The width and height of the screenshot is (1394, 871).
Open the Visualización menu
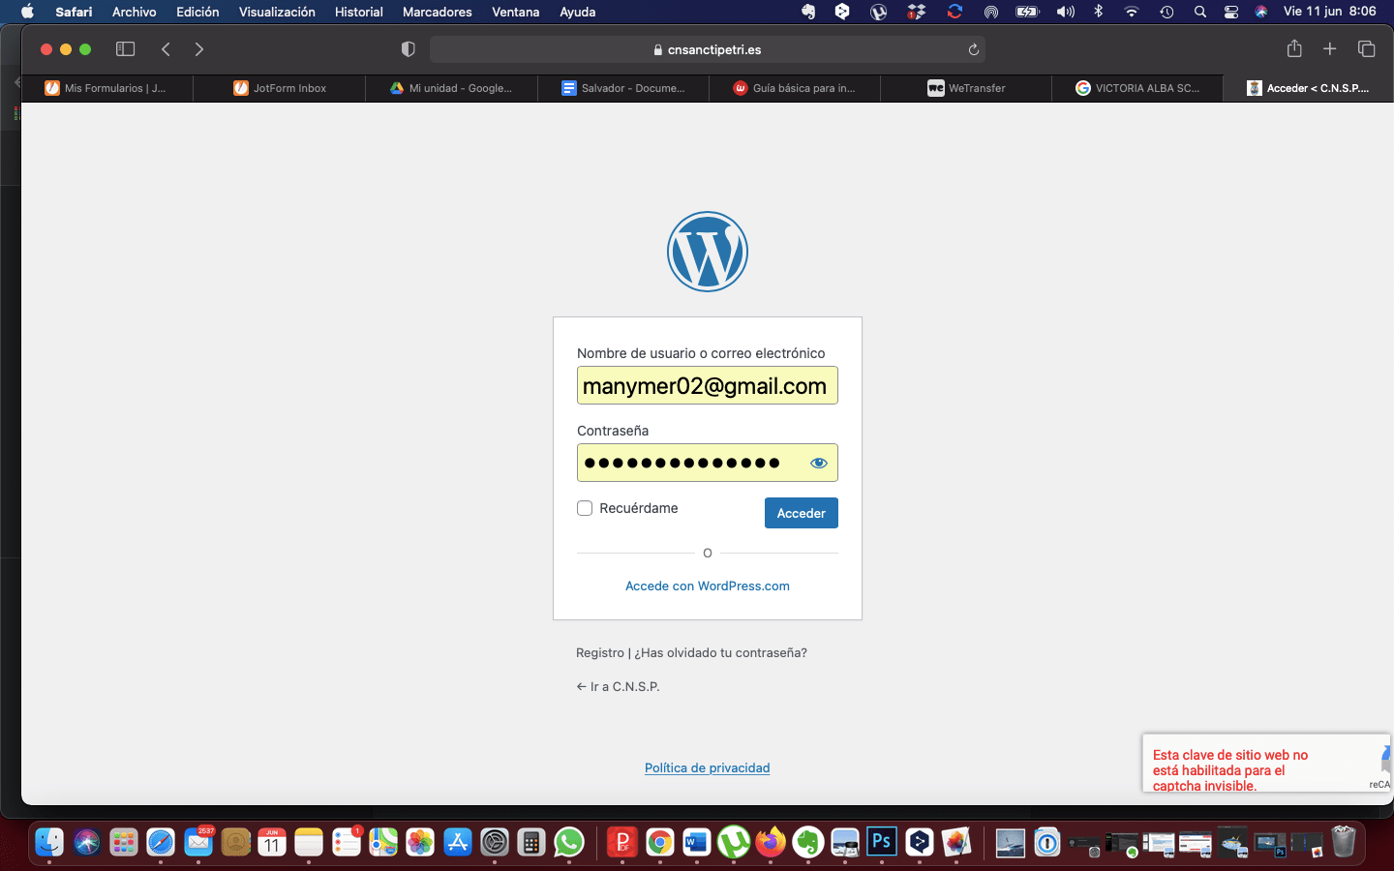277,12
